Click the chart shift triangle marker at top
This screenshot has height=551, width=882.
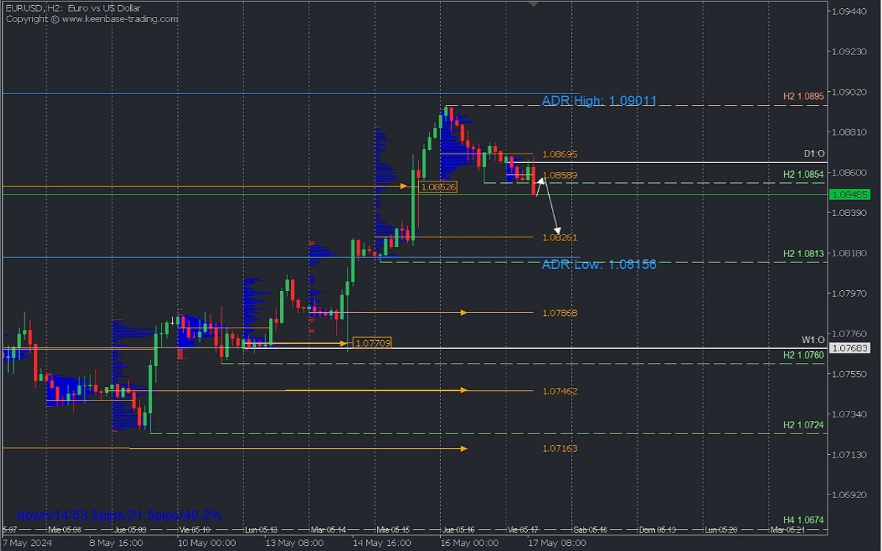(x=534, y=4)
